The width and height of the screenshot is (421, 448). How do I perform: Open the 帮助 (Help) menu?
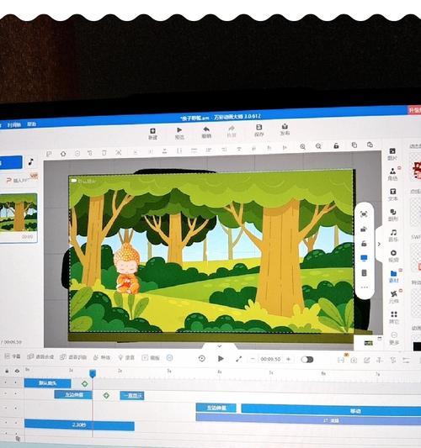(x=32, y=124)
